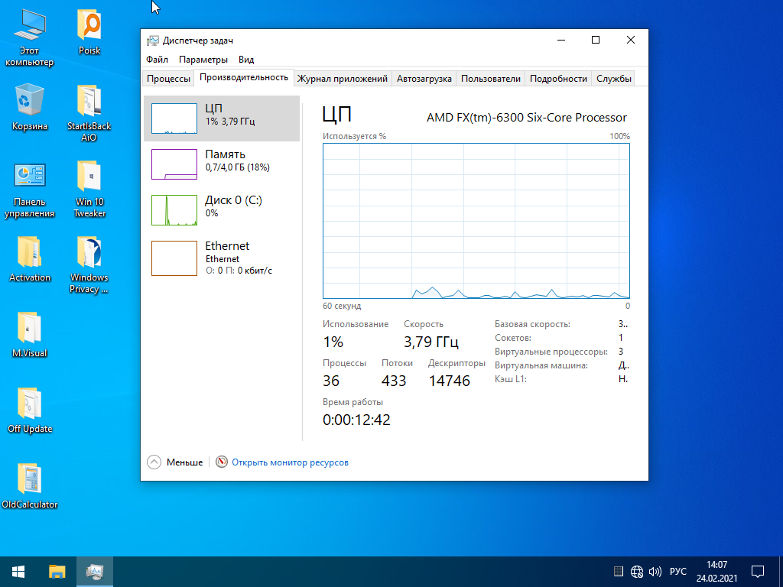The width and height of the screenshot is (783, 587).
Task: Collapse details with the Меньше arrow button
Action: coord(154,462)
